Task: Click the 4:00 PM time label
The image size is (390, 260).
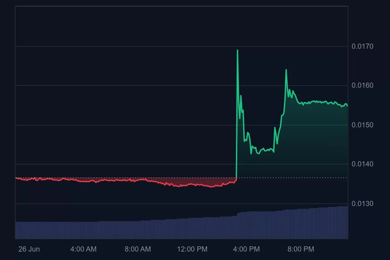Action: coord(247,249)
